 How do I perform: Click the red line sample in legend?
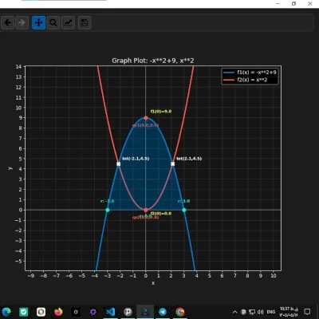[229, 80]
